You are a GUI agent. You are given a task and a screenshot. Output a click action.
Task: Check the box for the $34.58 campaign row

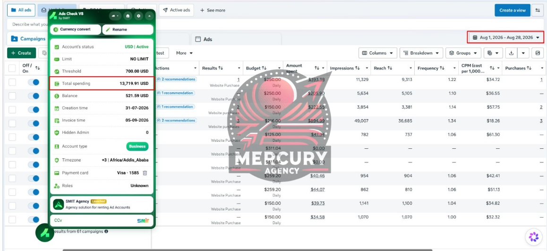click(12, 219)
